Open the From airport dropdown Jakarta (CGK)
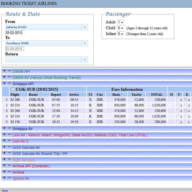 [46, 27]
